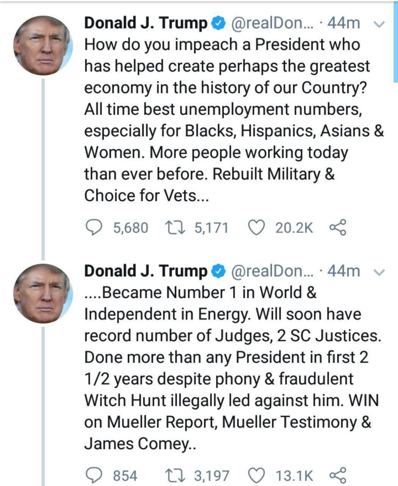Share the first tweet about unemployment numbers
The image size is (398, 486).
(337, 227)
